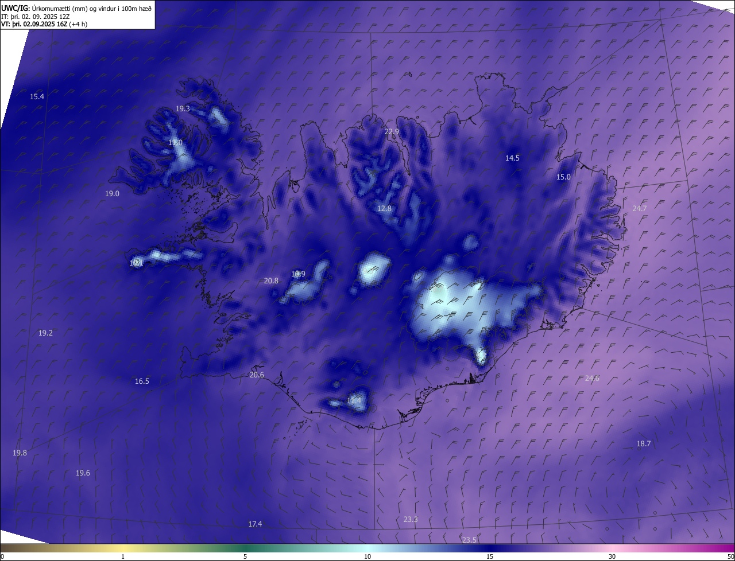Select the 15.4 value label
Viewport: 735px width, 561px height.
point(37,96)
